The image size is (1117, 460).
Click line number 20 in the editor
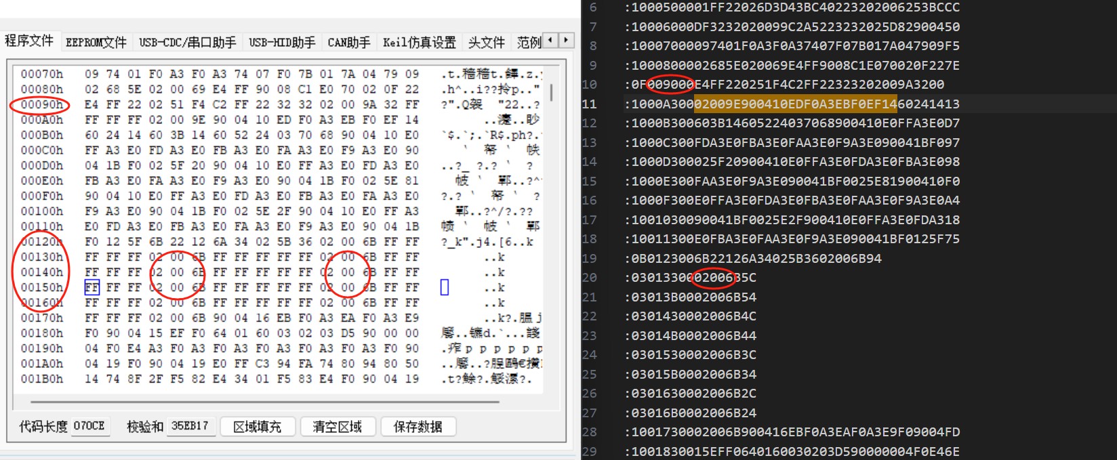click(x=590, y=278)
